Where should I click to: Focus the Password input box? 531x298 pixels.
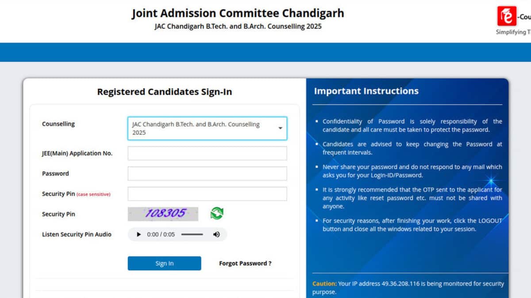click(207, 173)
